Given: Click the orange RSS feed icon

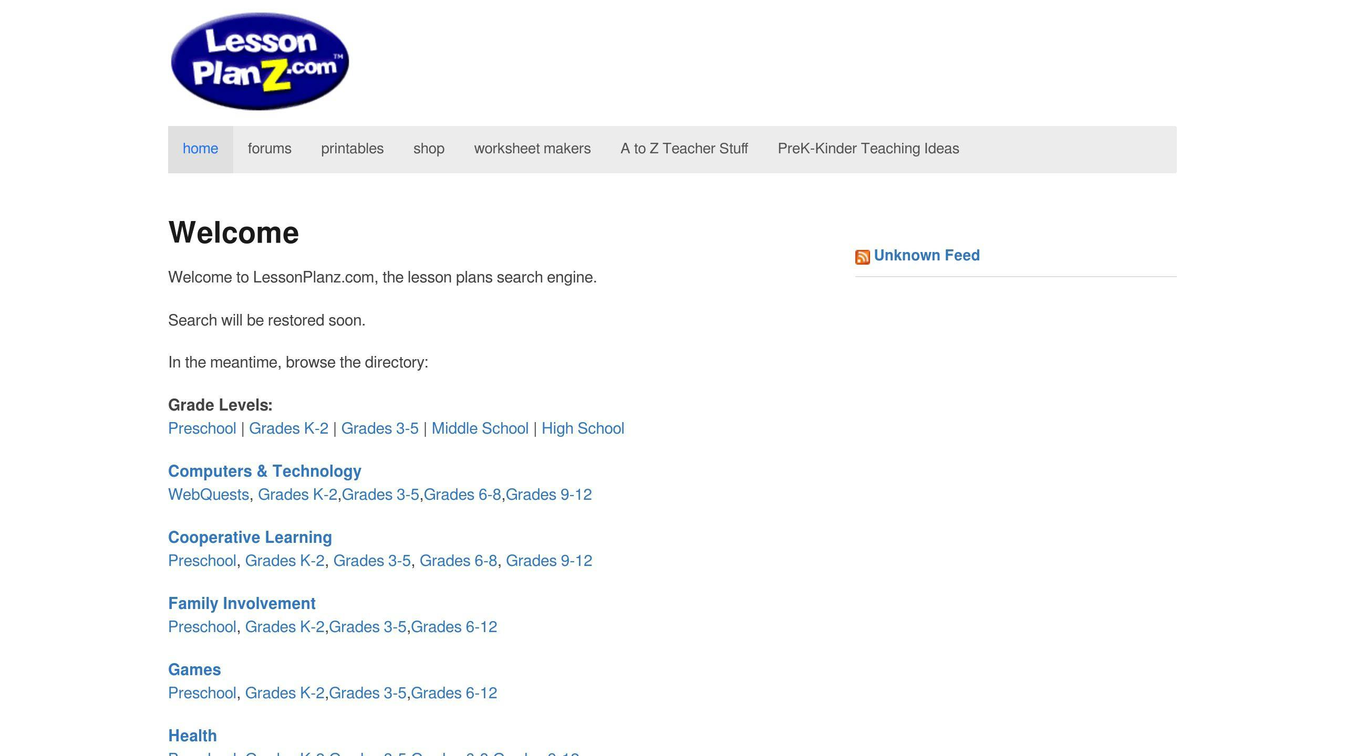Looking at the screenshot, I should pos(862,257).
